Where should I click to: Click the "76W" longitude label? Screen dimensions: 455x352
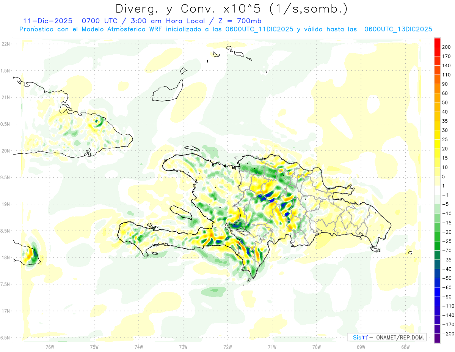50,347
